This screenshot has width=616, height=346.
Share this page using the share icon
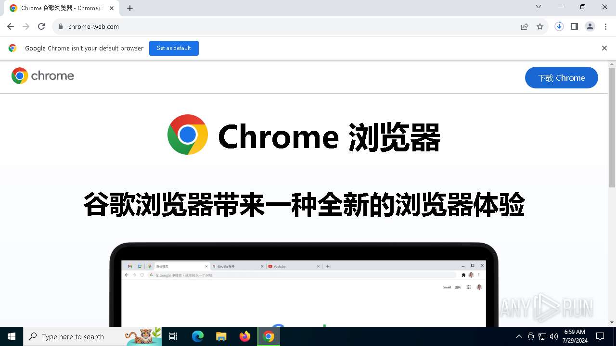pos(525,26)
